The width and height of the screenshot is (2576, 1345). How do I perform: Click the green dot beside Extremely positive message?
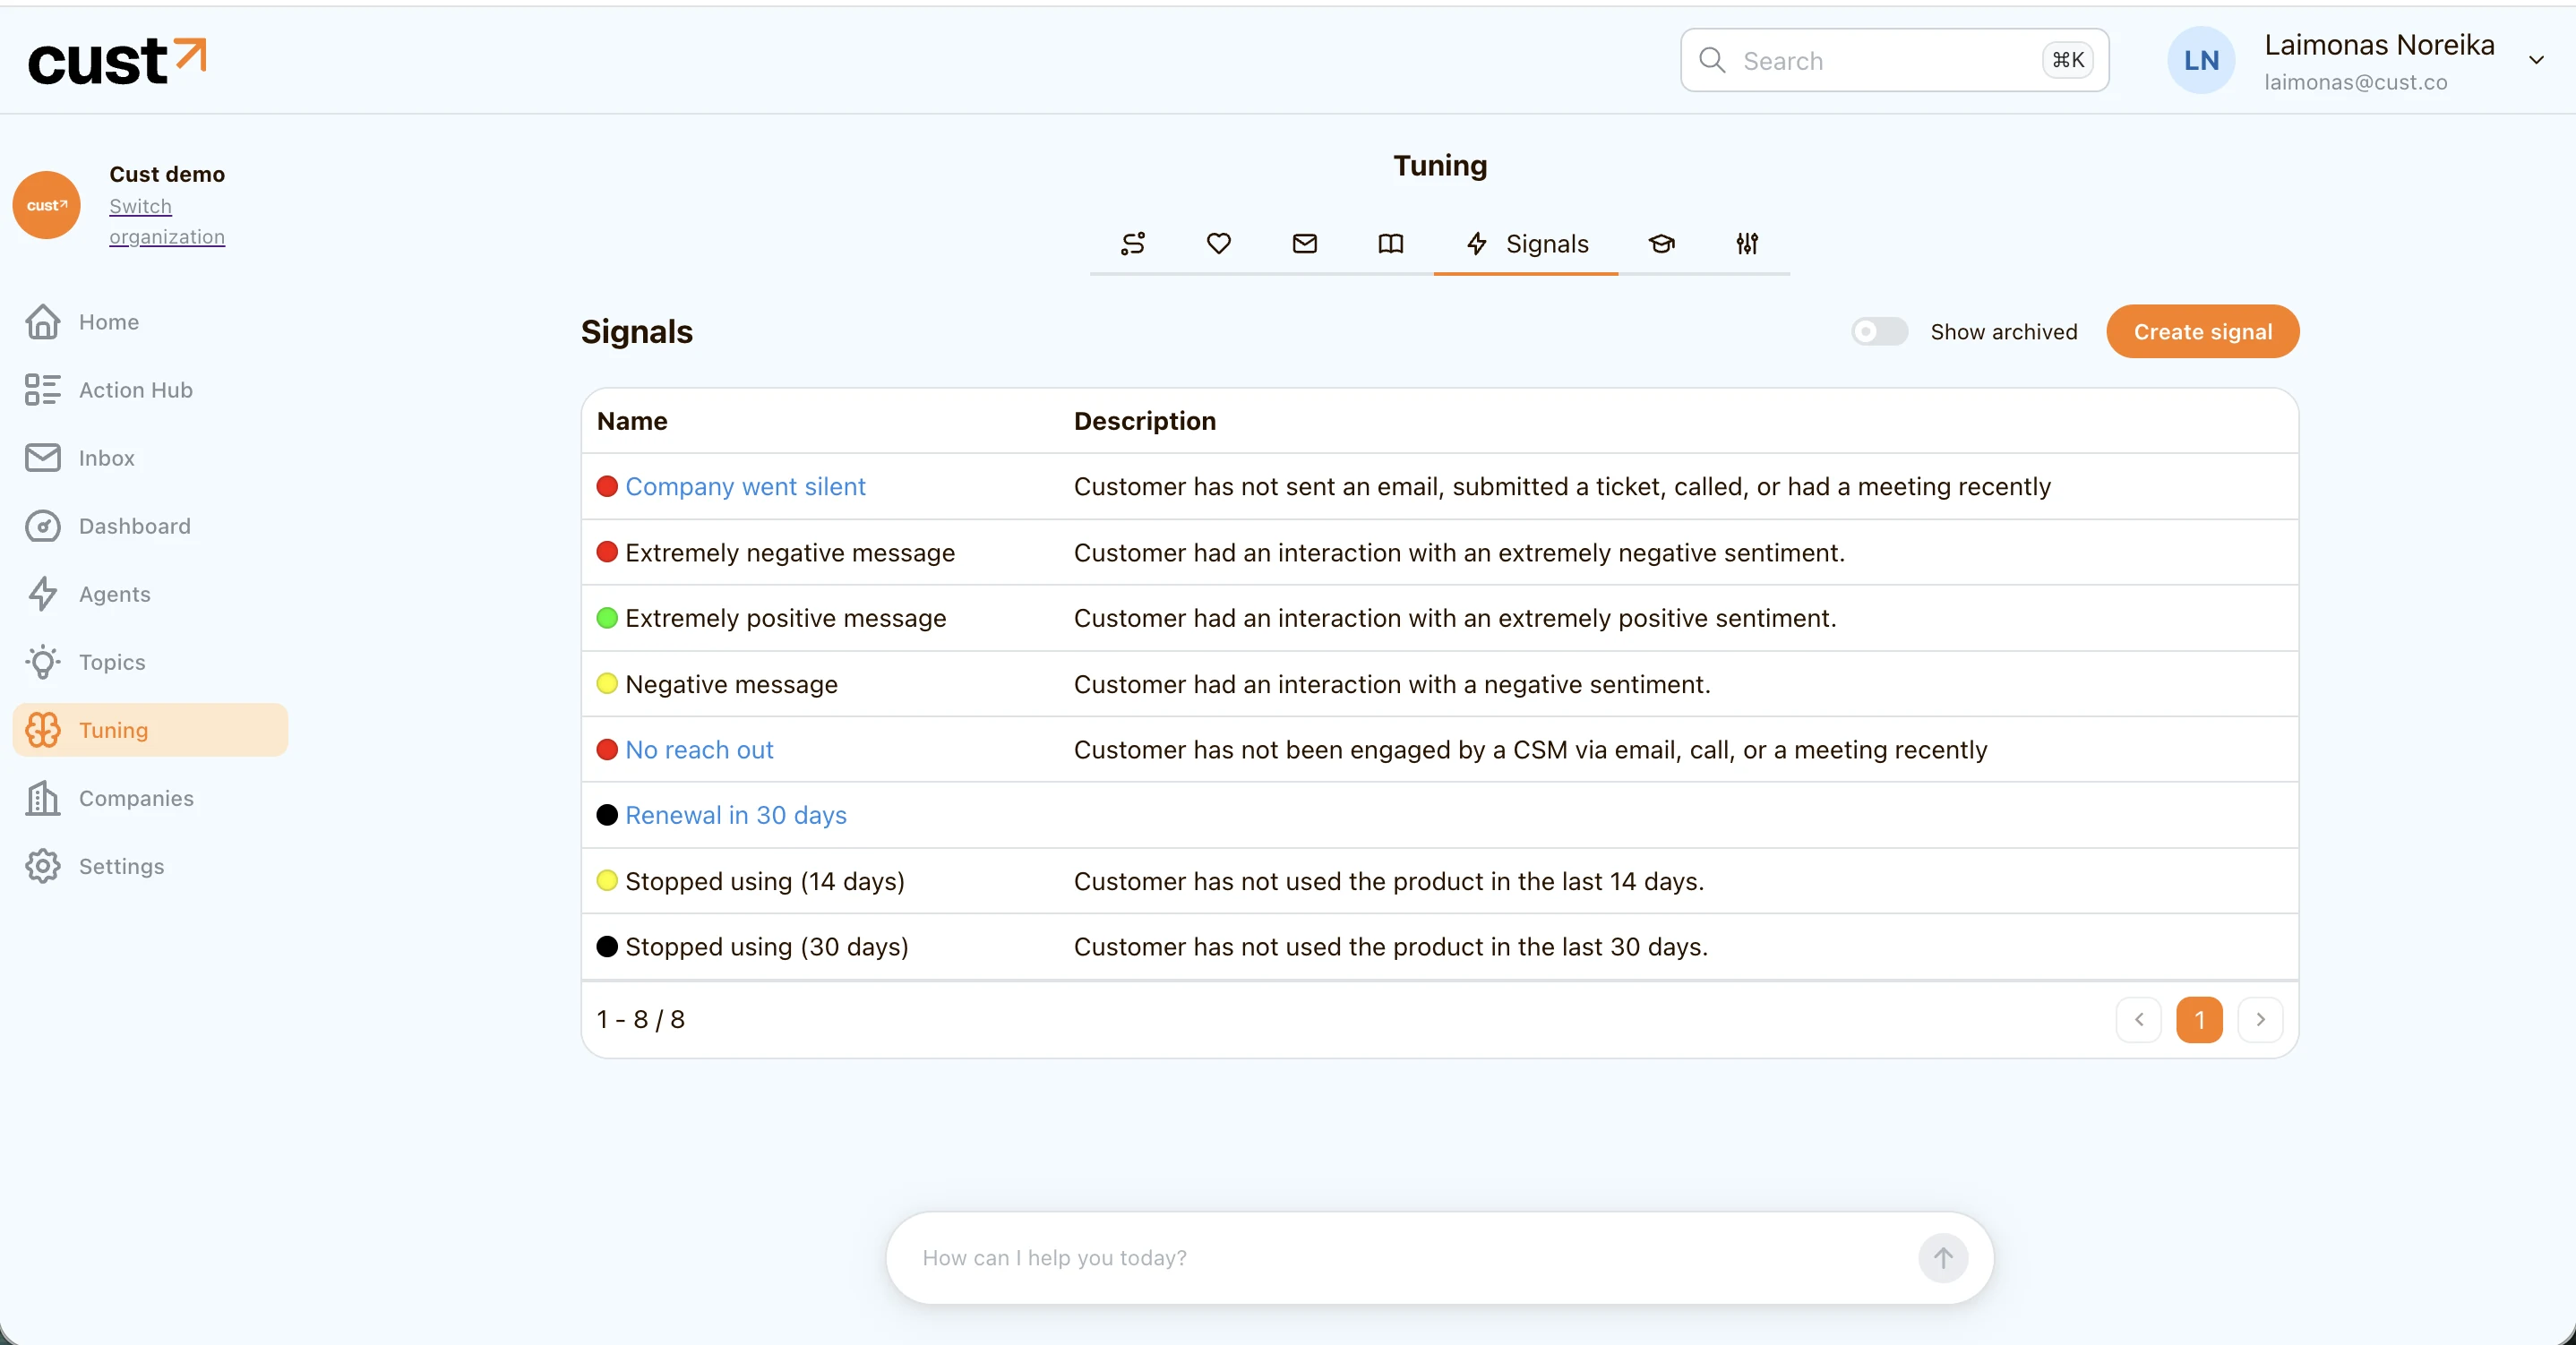pyautogui.click(x=607, y=618)
